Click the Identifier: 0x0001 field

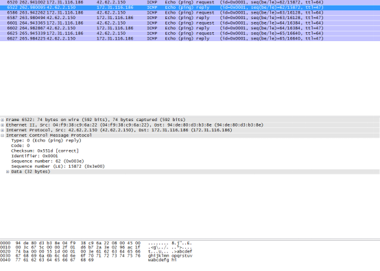tap(34, 156)
